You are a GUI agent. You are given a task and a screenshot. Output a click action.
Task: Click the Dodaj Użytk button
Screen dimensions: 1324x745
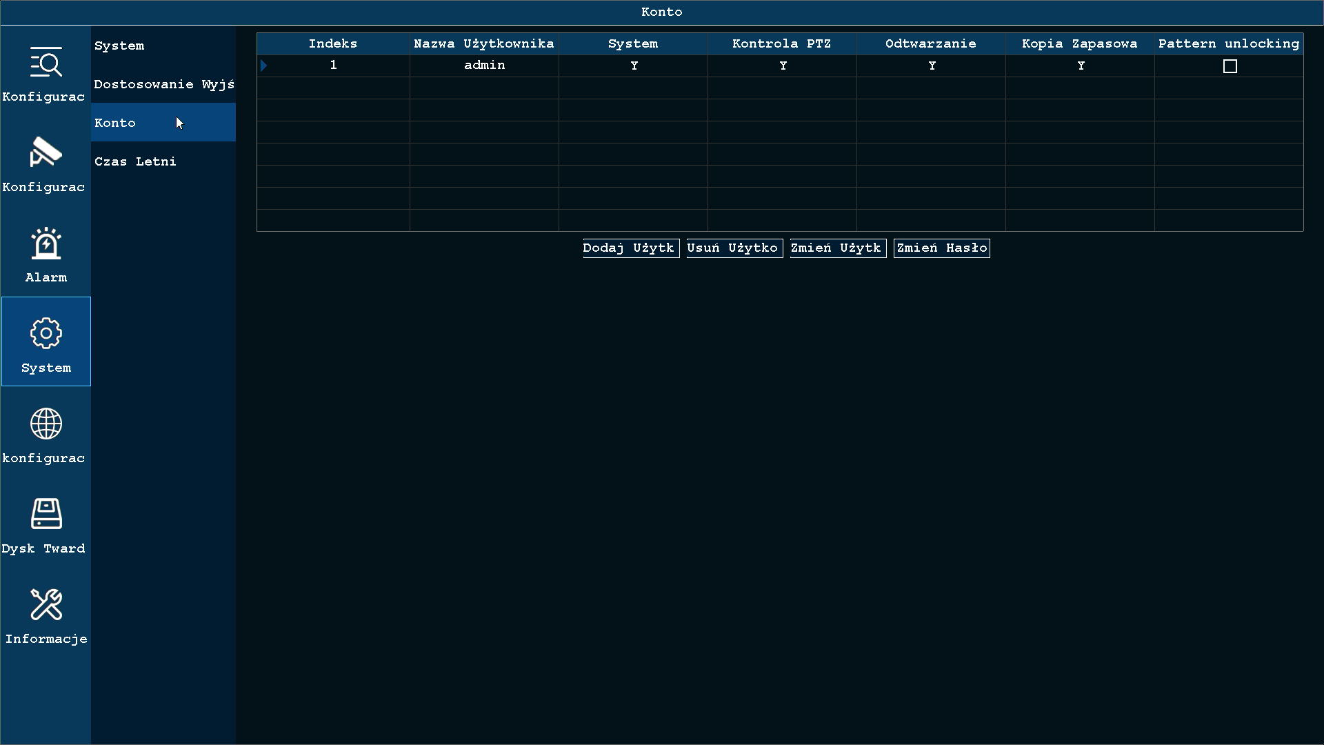(x=631, y=248)
